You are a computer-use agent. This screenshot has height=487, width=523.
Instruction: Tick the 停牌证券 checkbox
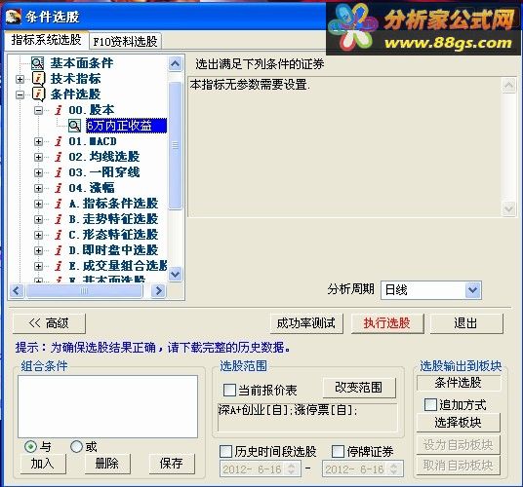[x=338, y=451]
